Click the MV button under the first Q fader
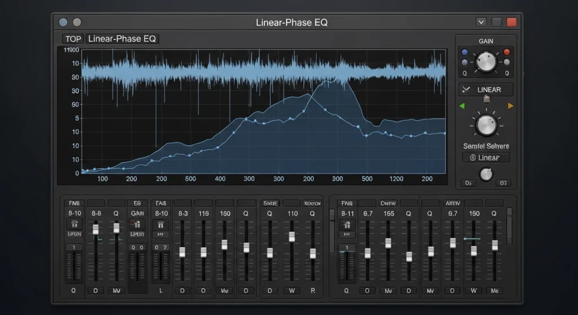The height and width of the screenshot is (315, 578). click(x=116, y=291)
